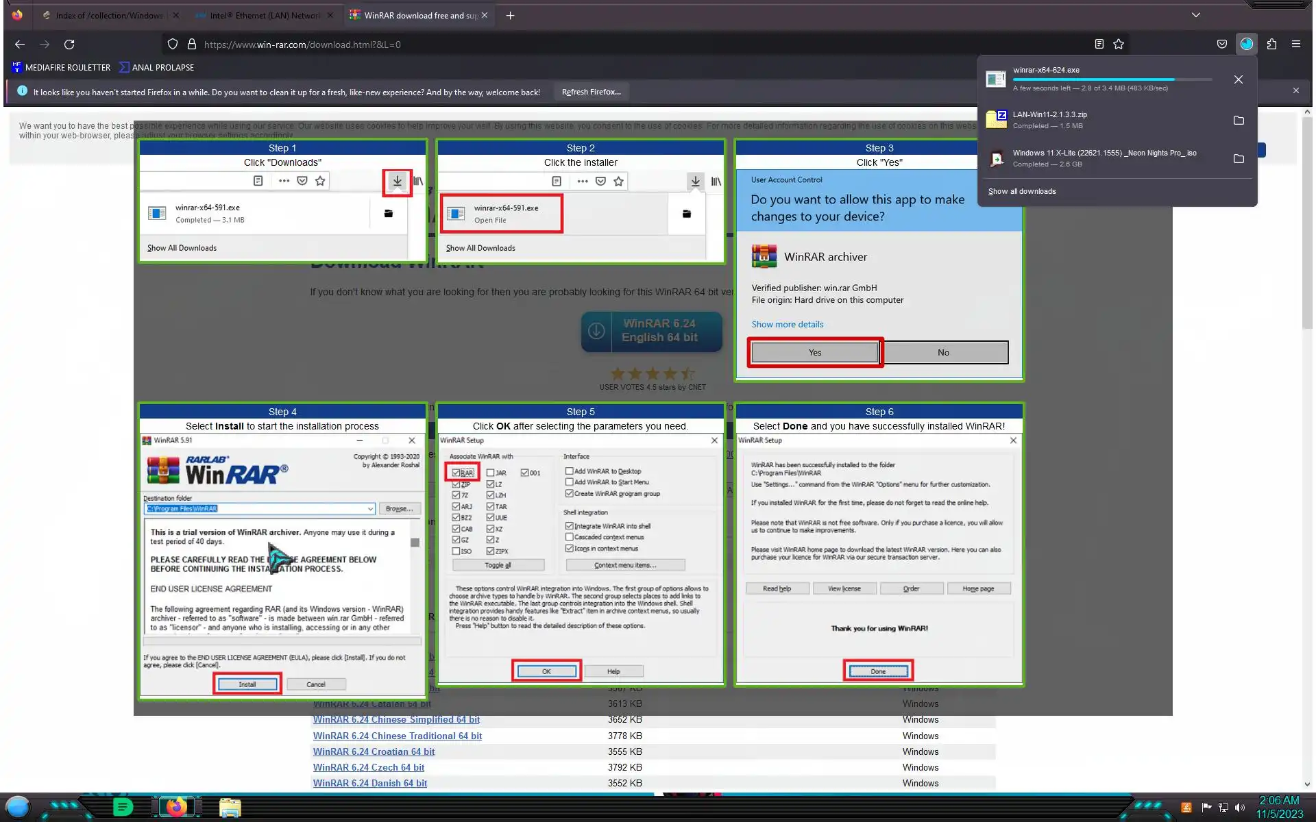Open WinRAR 6.24 Croatian 64 bit link
The width and height of the screenshot is (1316, 822).
click(374, 751)
